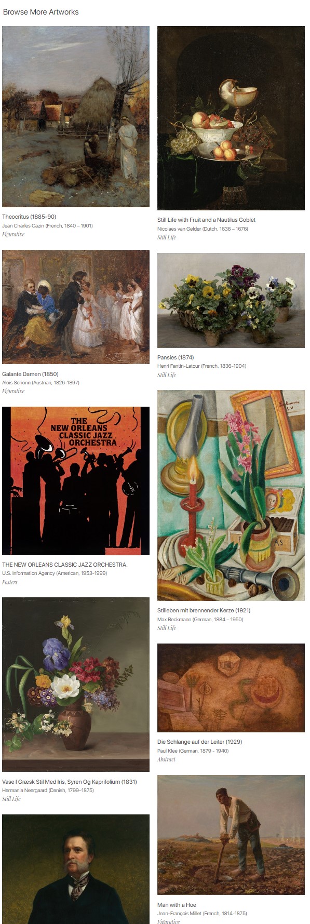Click the Galante Damen (1850) title
The width and height of the screenshot is (310, 924).
pos(30,374)
